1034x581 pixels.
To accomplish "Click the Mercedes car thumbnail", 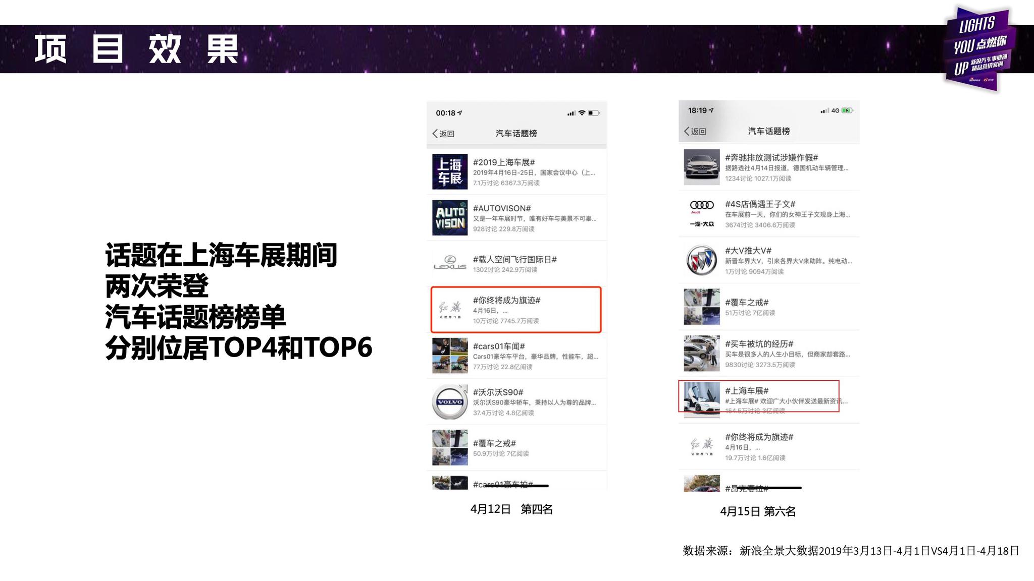I will click(x=702, y=167).
